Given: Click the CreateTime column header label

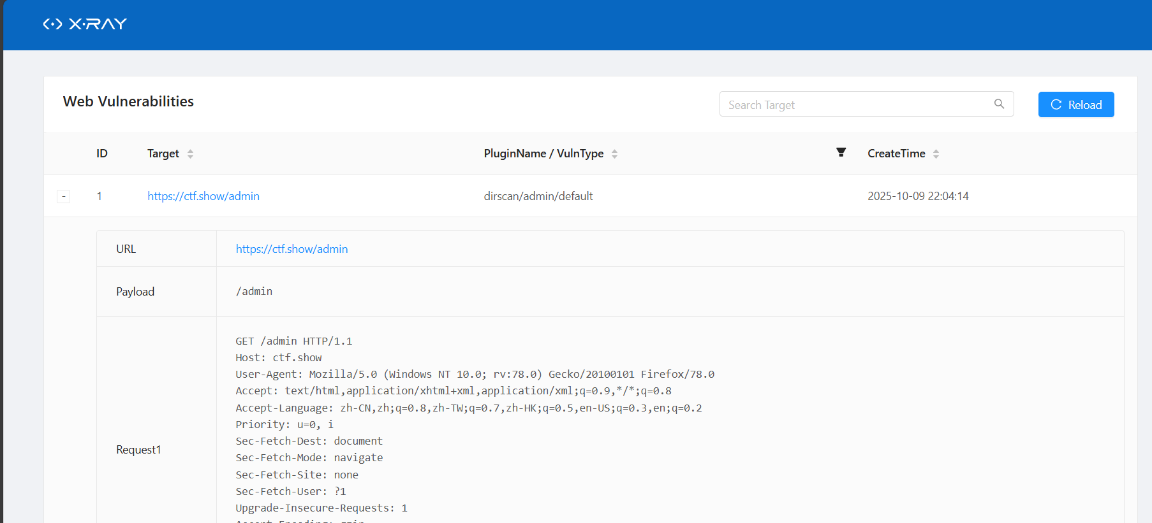Looking at the screenshot, I should point(896,154).
